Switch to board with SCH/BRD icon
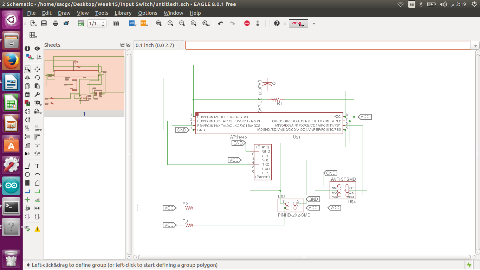 (81, 23)
